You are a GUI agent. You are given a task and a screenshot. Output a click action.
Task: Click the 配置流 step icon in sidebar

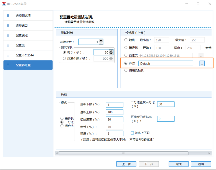[x=7, y=45]
